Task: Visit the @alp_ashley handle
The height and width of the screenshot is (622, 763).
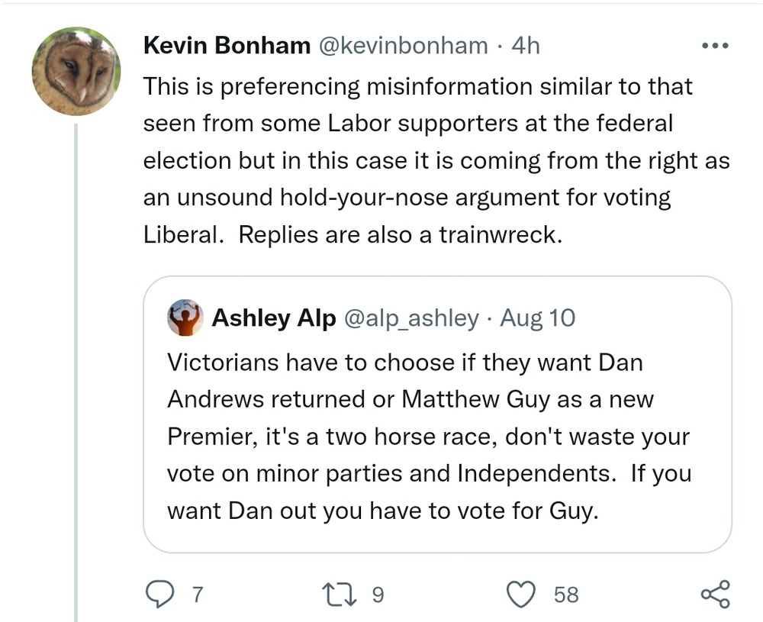Action: pos(412,318)
